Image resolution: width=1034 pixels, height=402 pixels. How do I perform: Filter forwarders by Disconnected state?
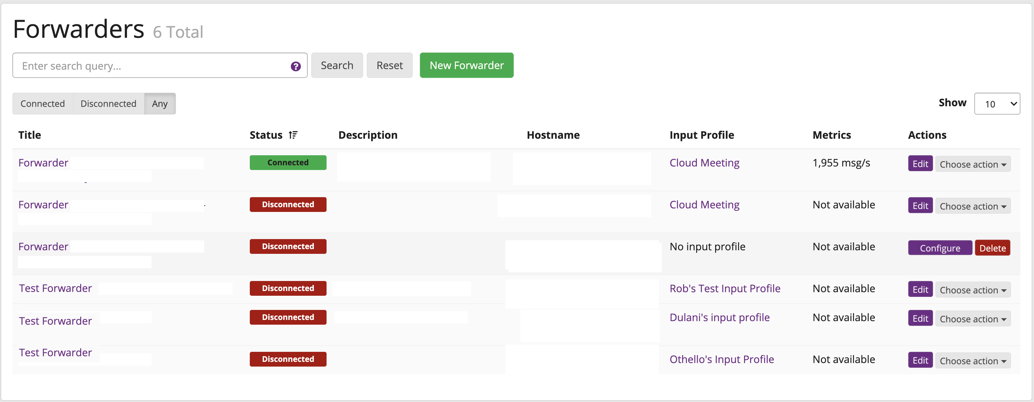pos(108,104)
